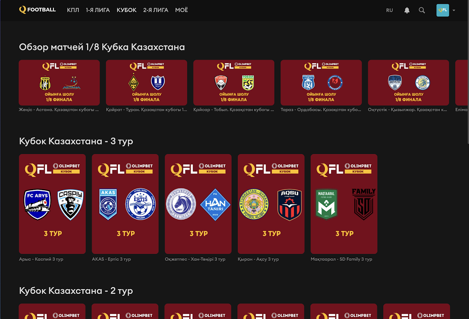Go to the КПЛ section
Screen dimensions: 469x319
click(73, 10)
